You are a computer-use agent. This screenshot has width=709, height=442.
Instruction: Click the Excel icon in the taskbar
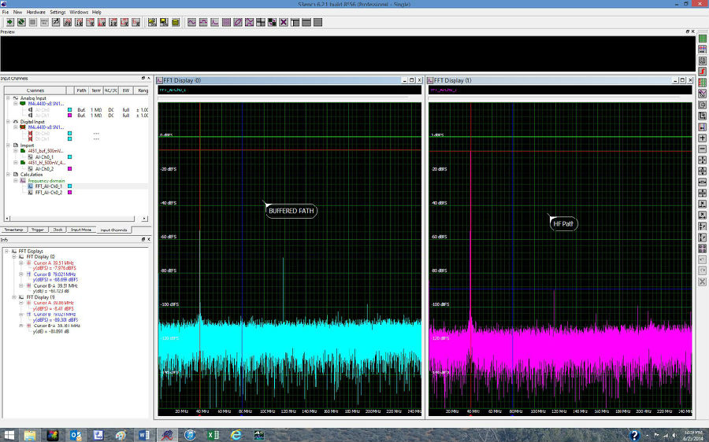coord(213,435)
